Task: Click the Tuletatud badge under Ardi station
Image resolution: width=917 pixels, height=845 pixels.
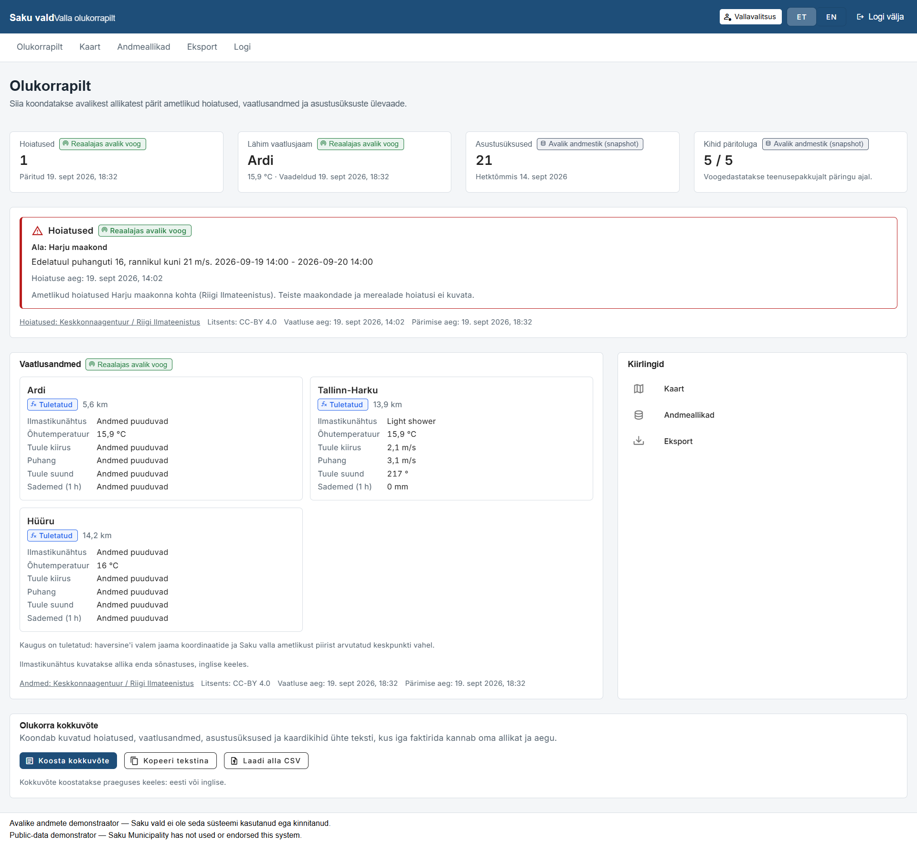Action: click(52, 405)
